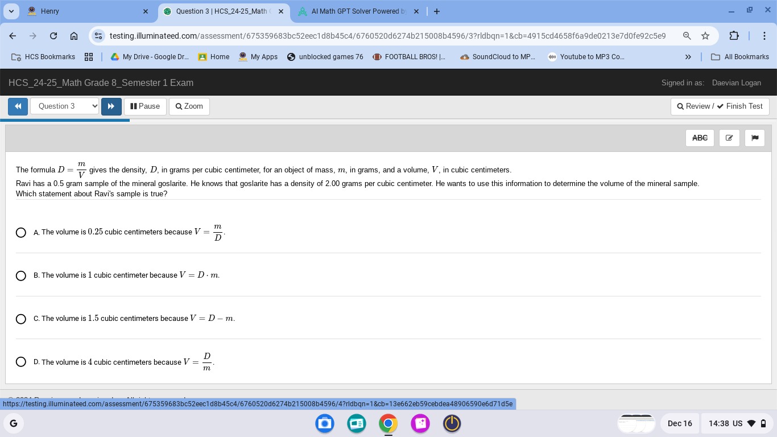Switch to the Henry tab

tap(85, 11)
